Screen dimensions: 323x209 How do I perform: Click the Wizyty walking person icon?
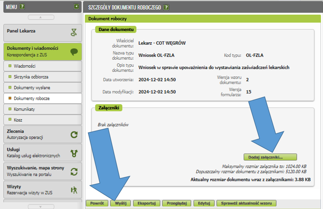point(74,190)
